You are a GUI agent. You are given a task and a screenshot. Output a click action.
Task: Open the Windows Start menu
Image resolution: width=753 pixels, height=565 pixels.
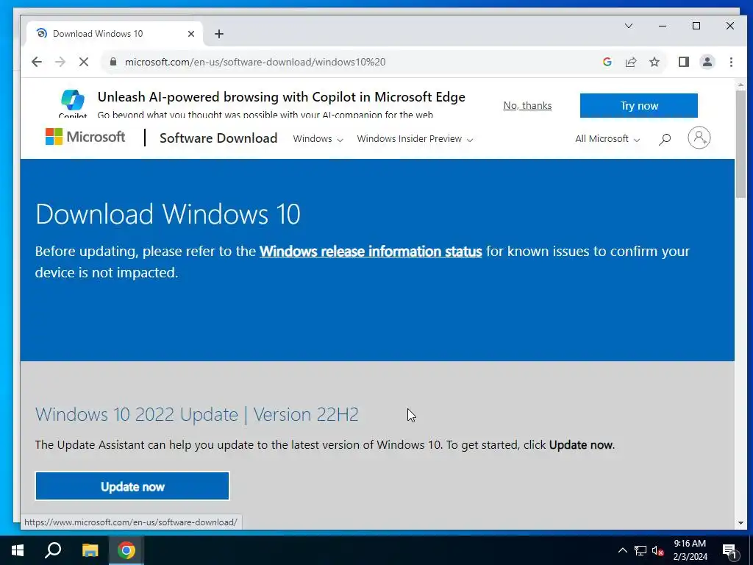coord(18,550)
